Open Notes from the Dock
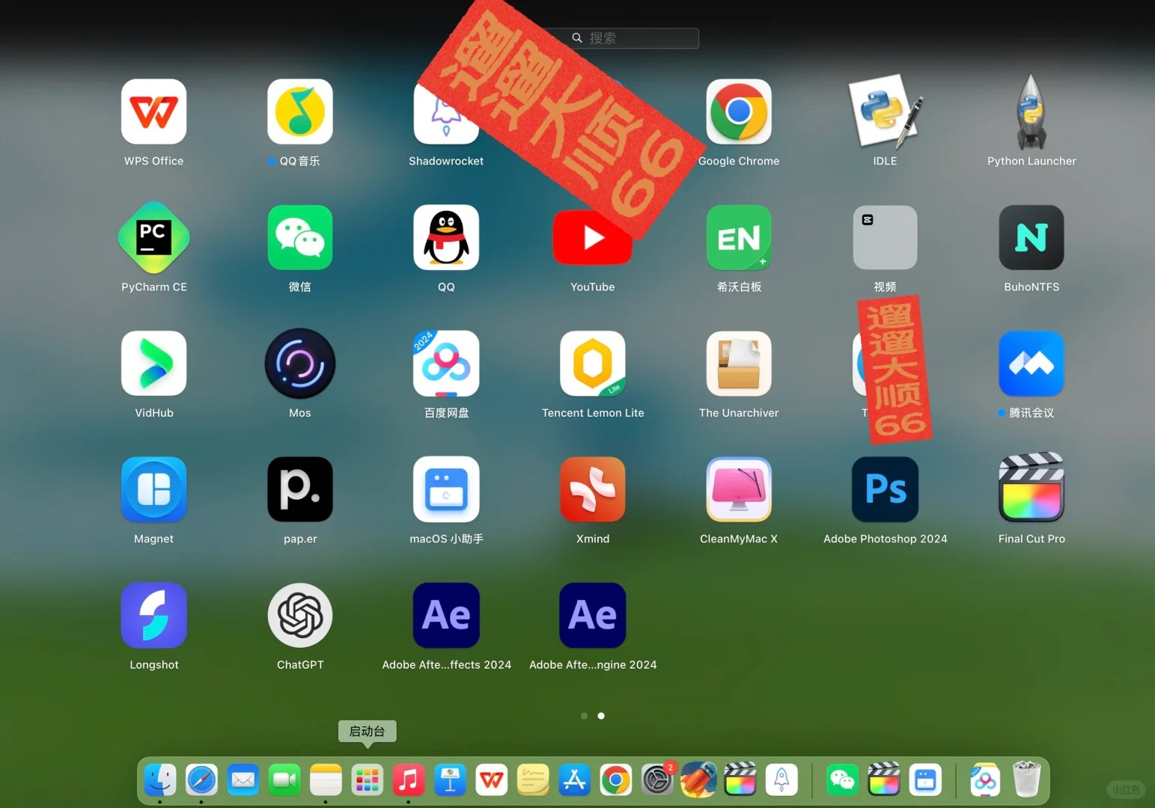Viewport: 1155px width, 808px height. click(x=326, y=780)
